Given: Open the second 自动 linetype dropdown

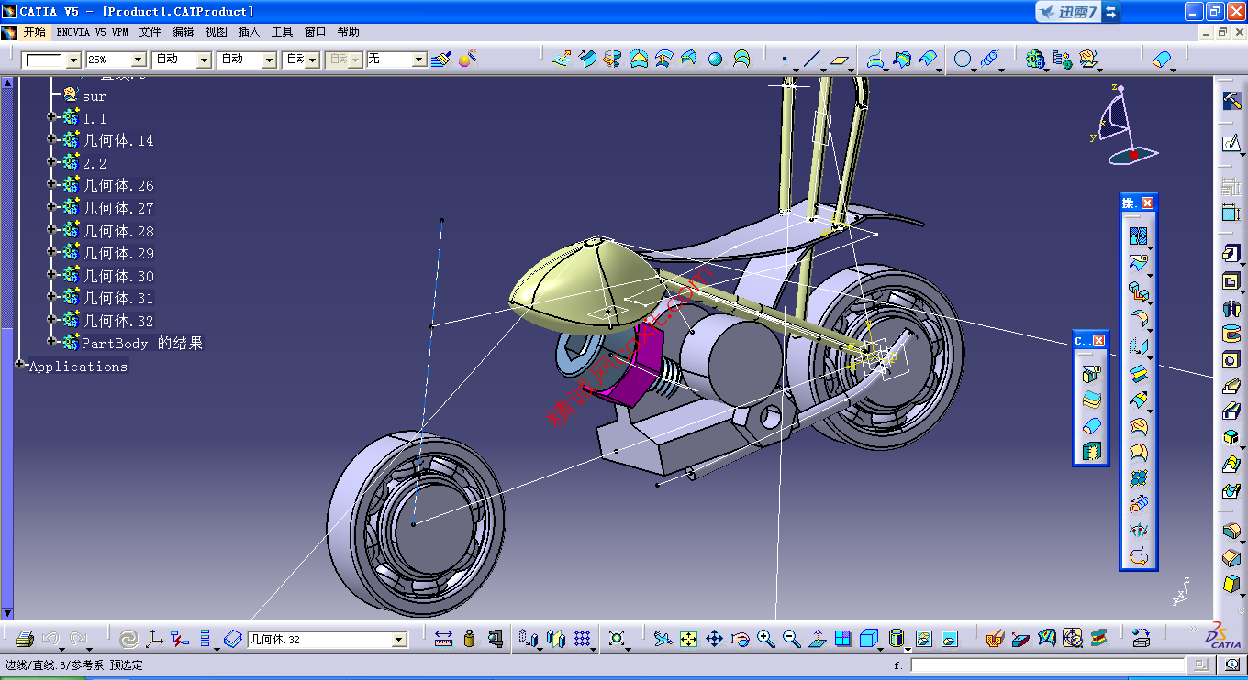Looking at the screenshot, I should click(270, 60).
